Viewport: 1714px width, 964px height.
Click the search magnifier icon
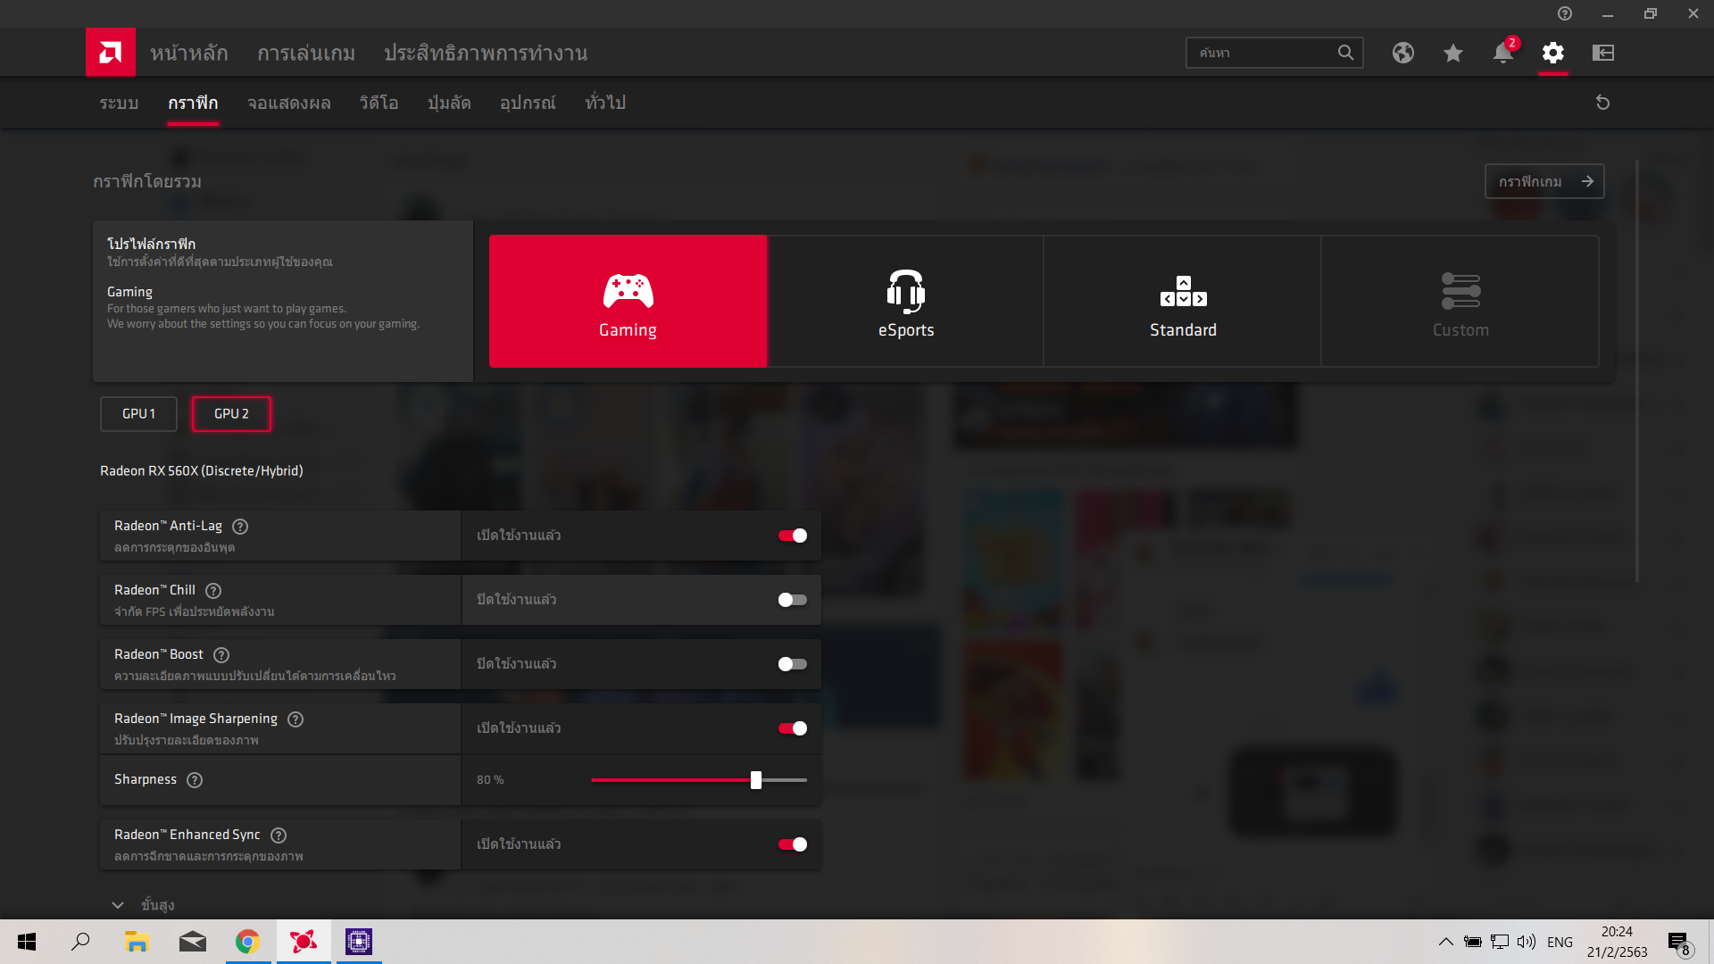(1345, 53)
